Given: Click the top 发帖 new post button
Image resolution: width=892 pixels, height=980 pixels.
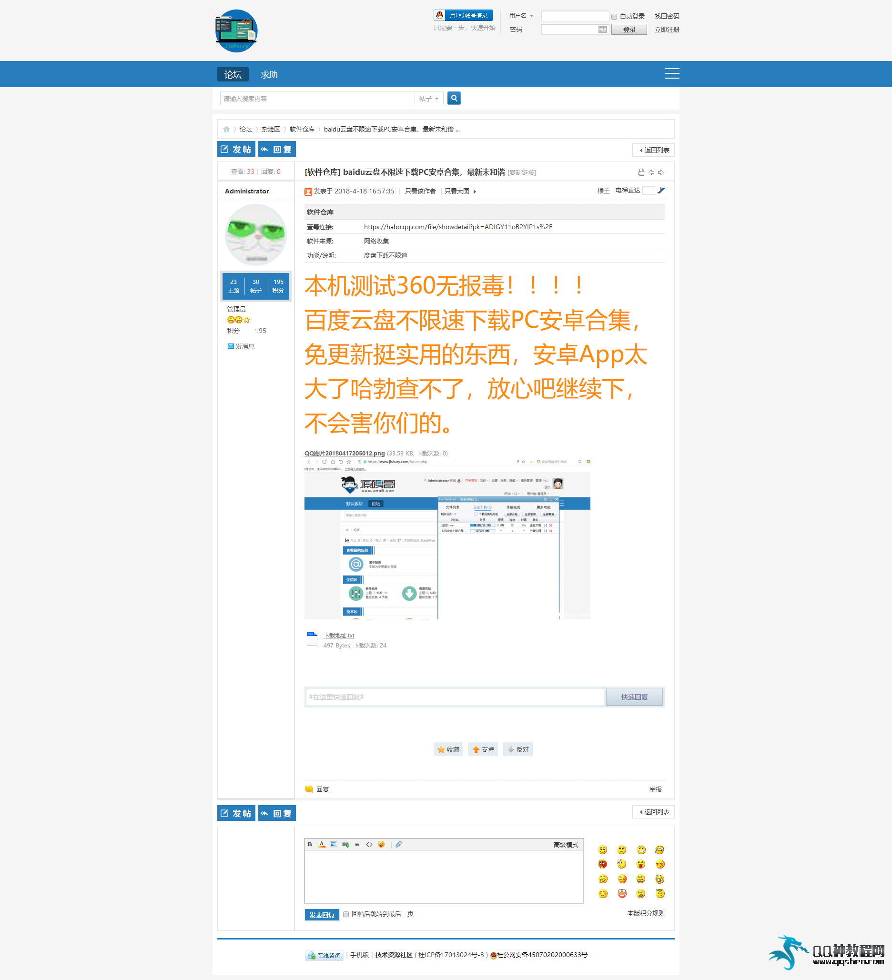Looking at the screenshot, I should 236,149.
